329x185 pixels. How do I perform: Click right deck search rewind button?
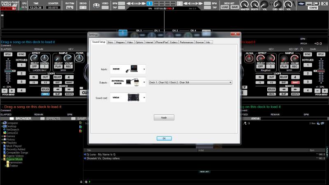pos(283,89)
